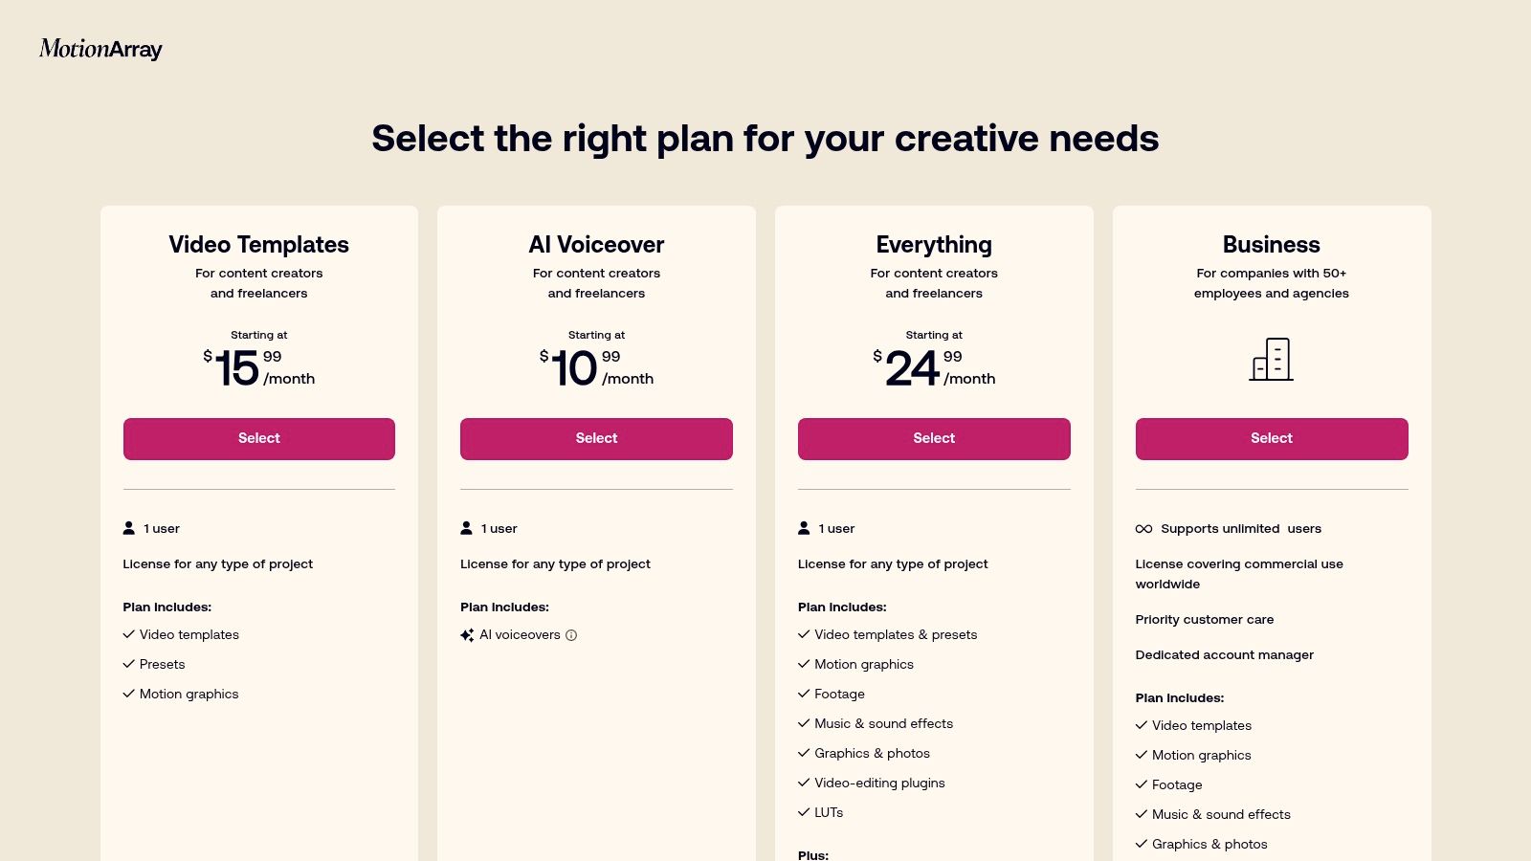Click the MotionArray logo
The height and width of the screenshot is (861, 1531).
(x=100, y=49)
